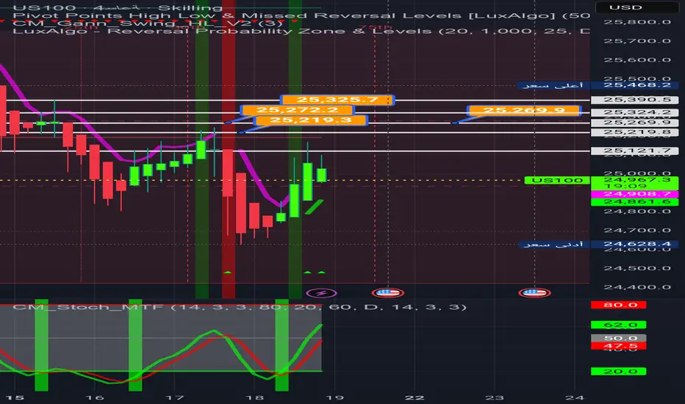Click the 15 date label on time axis
Screen dimensions: 685x404
pos(15,397)
